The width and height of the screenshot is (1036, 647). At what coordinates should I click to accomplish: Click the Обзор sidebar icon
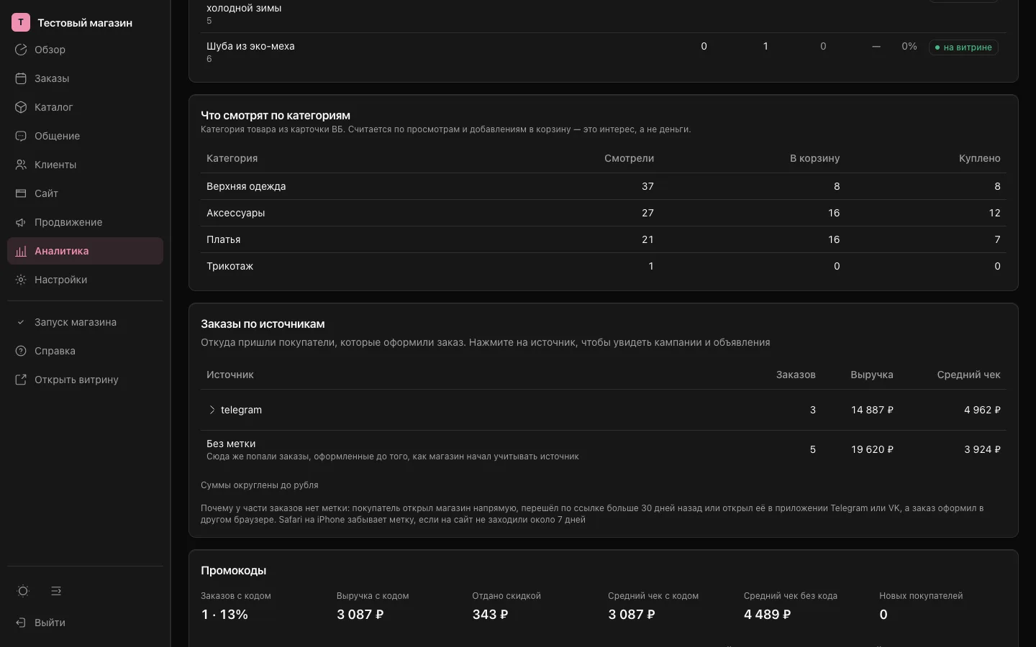pos(21,50)
